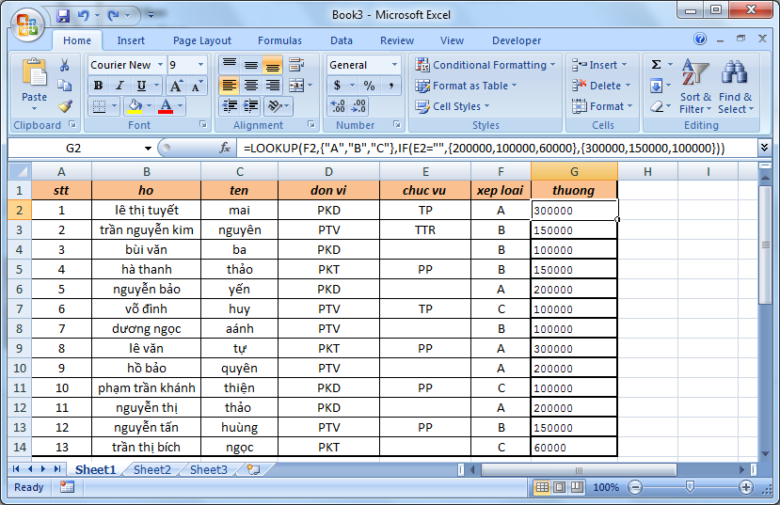
Task: Switch to Page Break Preview
Action: point(577,487)
